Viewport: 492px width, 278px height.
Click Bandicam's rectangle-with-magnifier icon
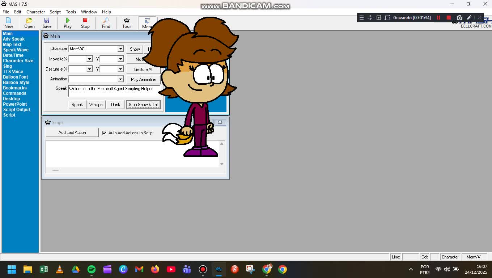379,17
